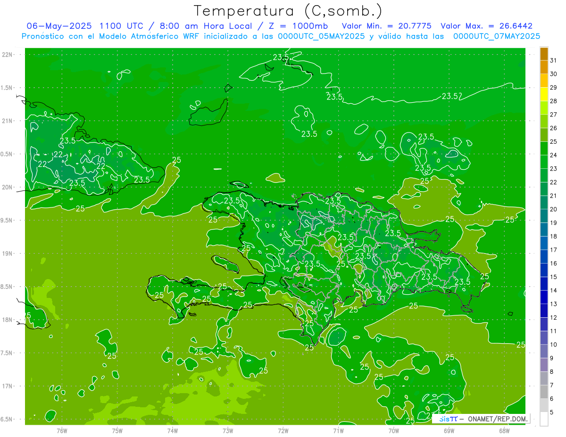566x437 pixels.
Task: Click "Valor Max. = 26.6442" text
Action: click(486, 26)
